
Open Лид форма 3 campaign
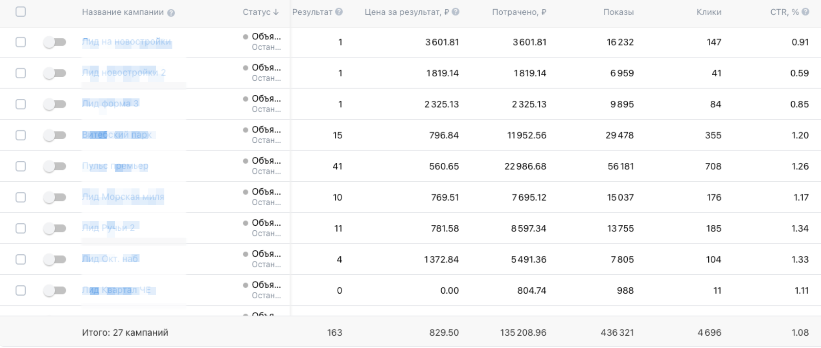point(110,104)
